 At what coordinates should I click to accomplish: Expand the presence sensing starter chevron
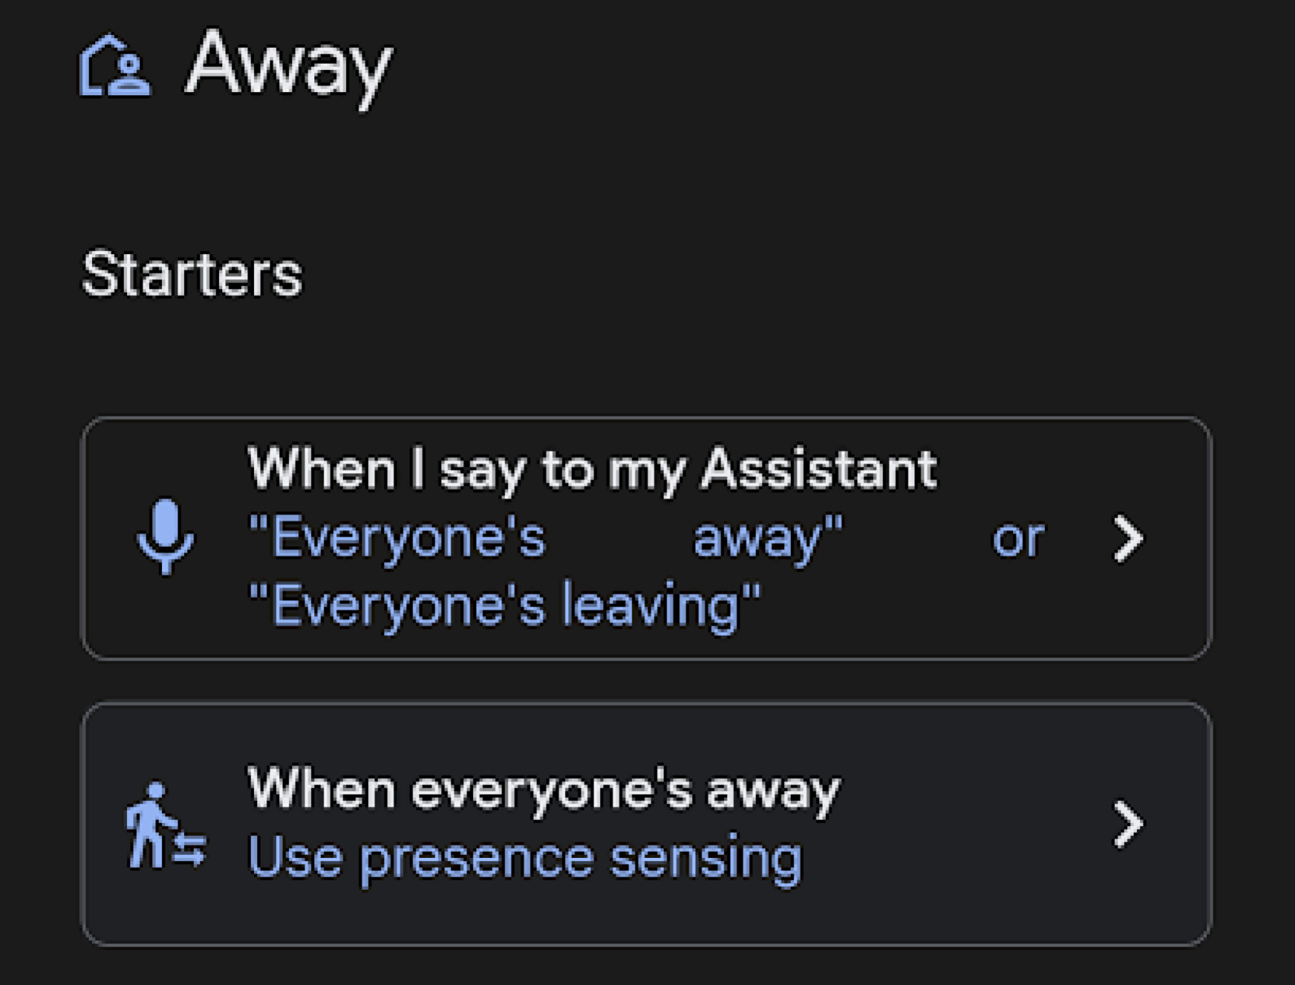coord(1128,824)
